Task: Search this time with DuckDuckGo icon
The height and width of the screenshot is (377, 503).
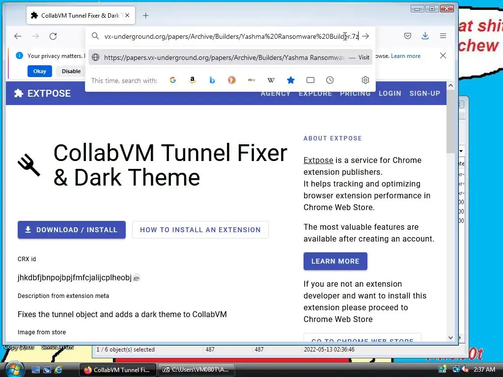Action: click(232, 80)
